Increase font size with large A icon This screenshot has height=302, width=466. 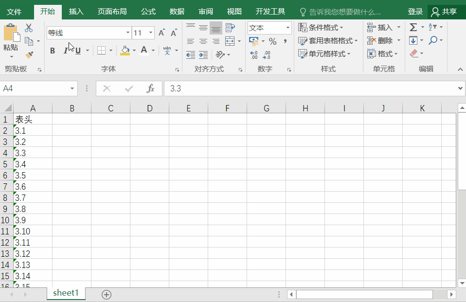[161, 33]
